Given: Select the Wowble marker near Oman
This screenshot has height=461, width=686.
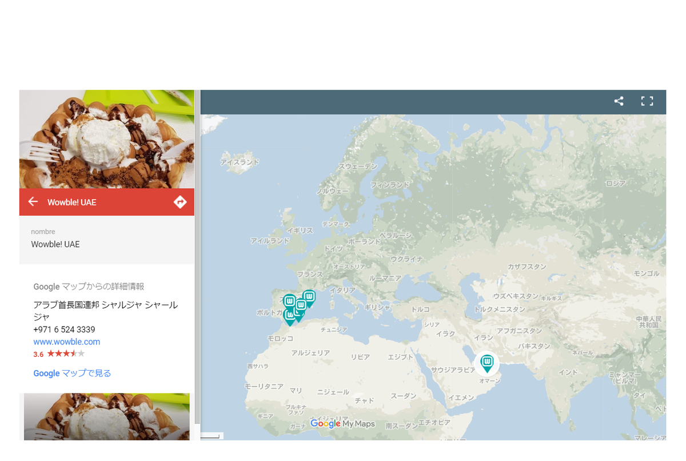Looking at the screenshot, I should pos(487,363).
